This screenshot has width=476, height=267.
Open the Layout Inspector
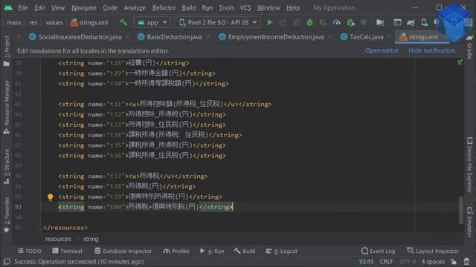(x=433, y=251)
